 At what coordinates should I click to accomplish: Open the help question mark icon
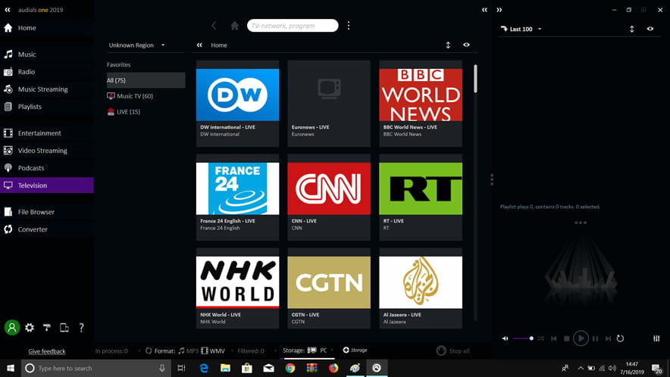pos(81,328)
